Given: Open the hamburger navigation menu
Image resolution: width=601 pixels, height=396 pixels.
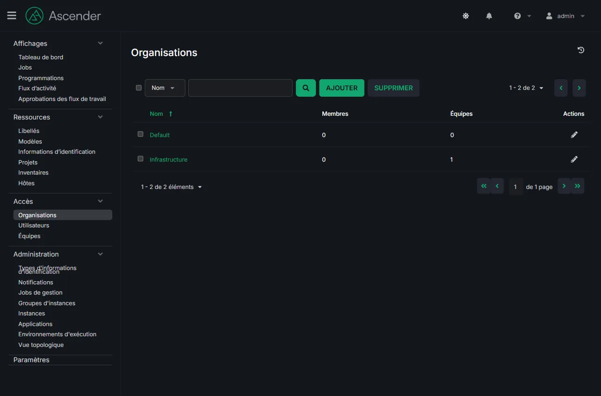Looking at the screenshot, I should 12,16.
